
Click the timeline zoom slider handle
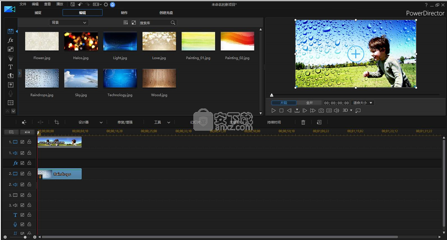(25, 237)
